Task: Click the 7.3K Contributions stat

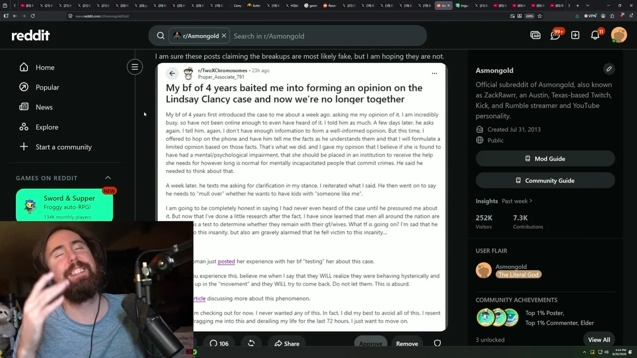Action: pyautogui.click(x=528, y=222)
